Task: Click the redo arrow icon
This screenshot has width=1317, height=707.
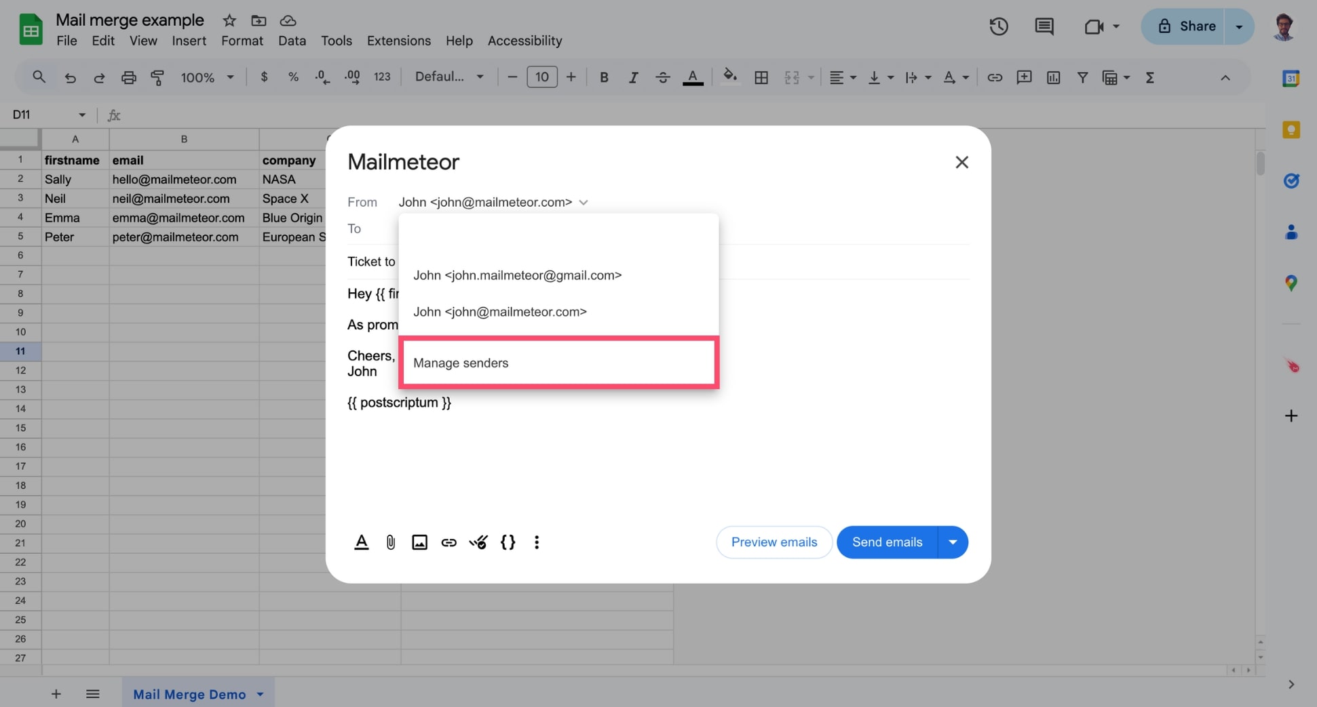Action: (x=99, y=78)
